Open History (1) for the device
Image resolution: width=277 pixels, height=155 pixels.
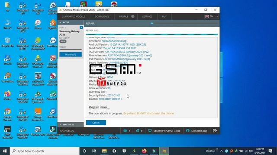tap(71, 55)
